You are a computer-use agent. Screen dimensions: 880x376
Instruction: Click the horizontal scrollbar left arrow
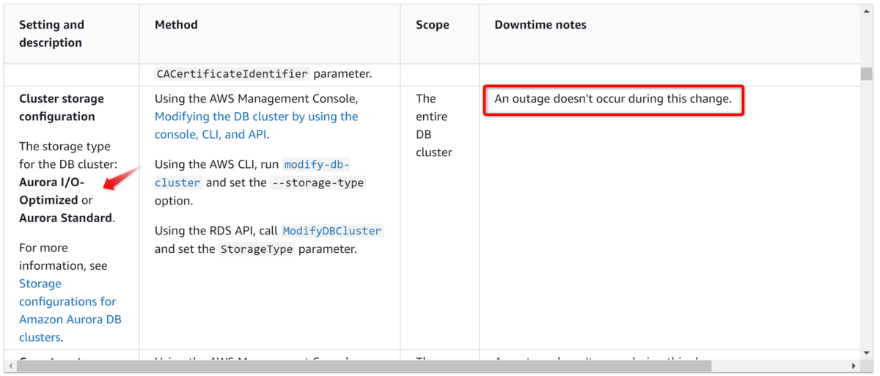(x=10, y=365)
